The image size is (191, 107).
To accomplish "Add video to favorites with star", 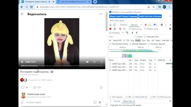I will coord(101,87).
